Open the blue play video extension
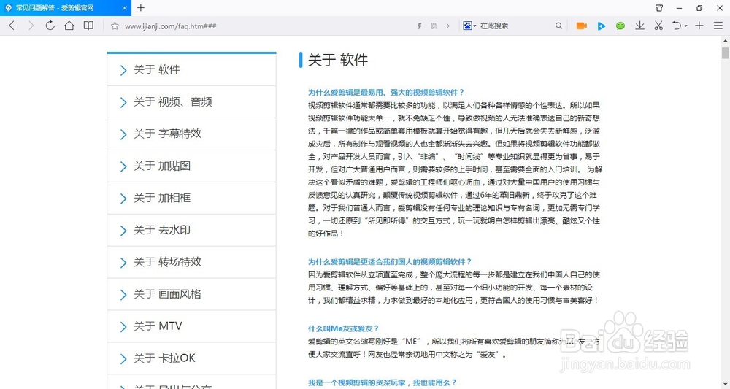 point(602,26)
